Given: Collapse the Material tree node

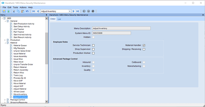Looking at the screenshot, I should click(5, 43).
